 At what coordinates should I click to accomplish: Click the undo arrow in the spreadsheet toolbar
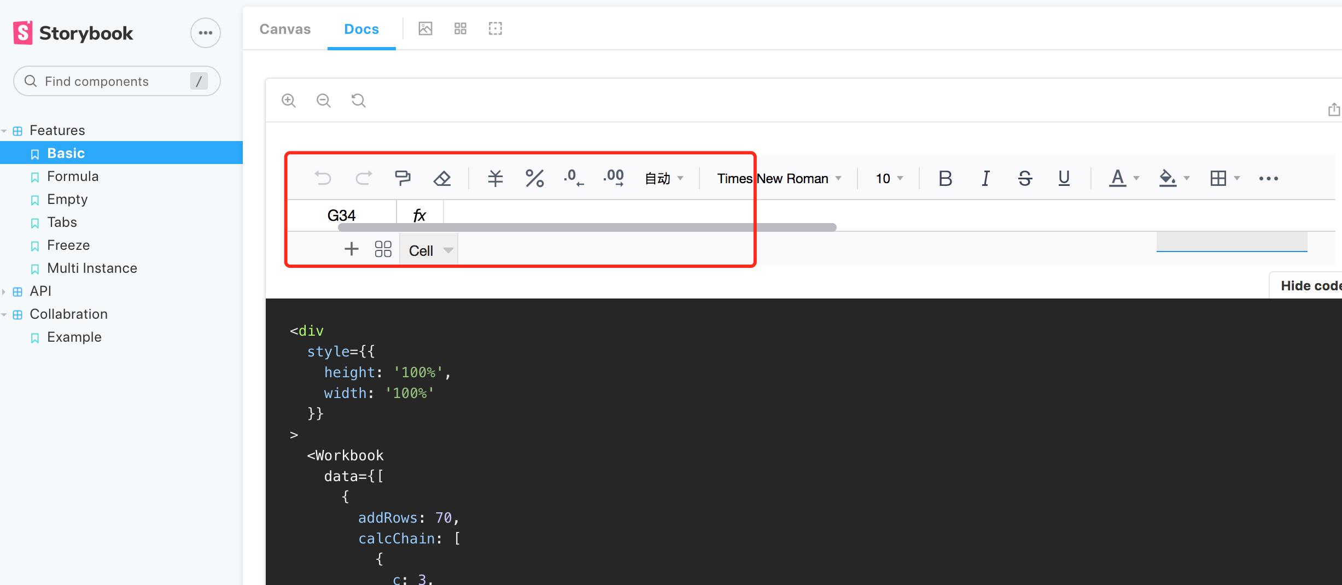coord(323,178)
